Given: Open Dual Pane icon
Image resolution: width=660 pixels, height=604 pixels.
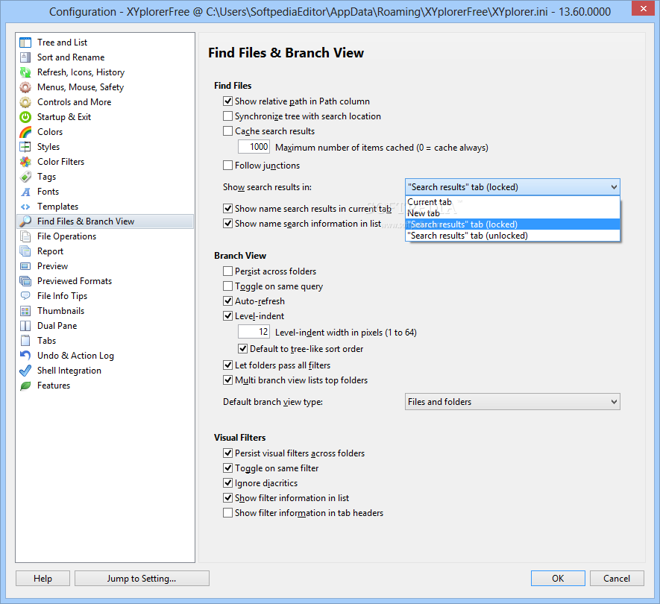Looking at the screenshot, I should point(25,326).
